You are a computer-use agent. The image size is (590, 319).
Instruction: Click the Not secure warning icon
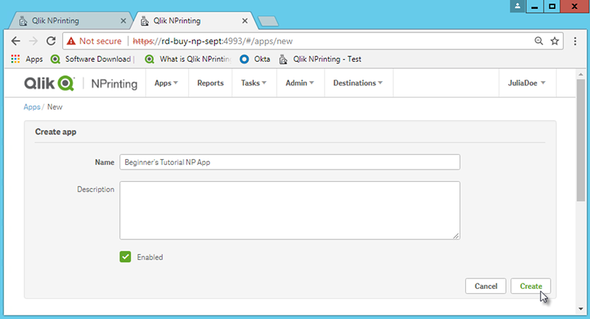point(72,41)
